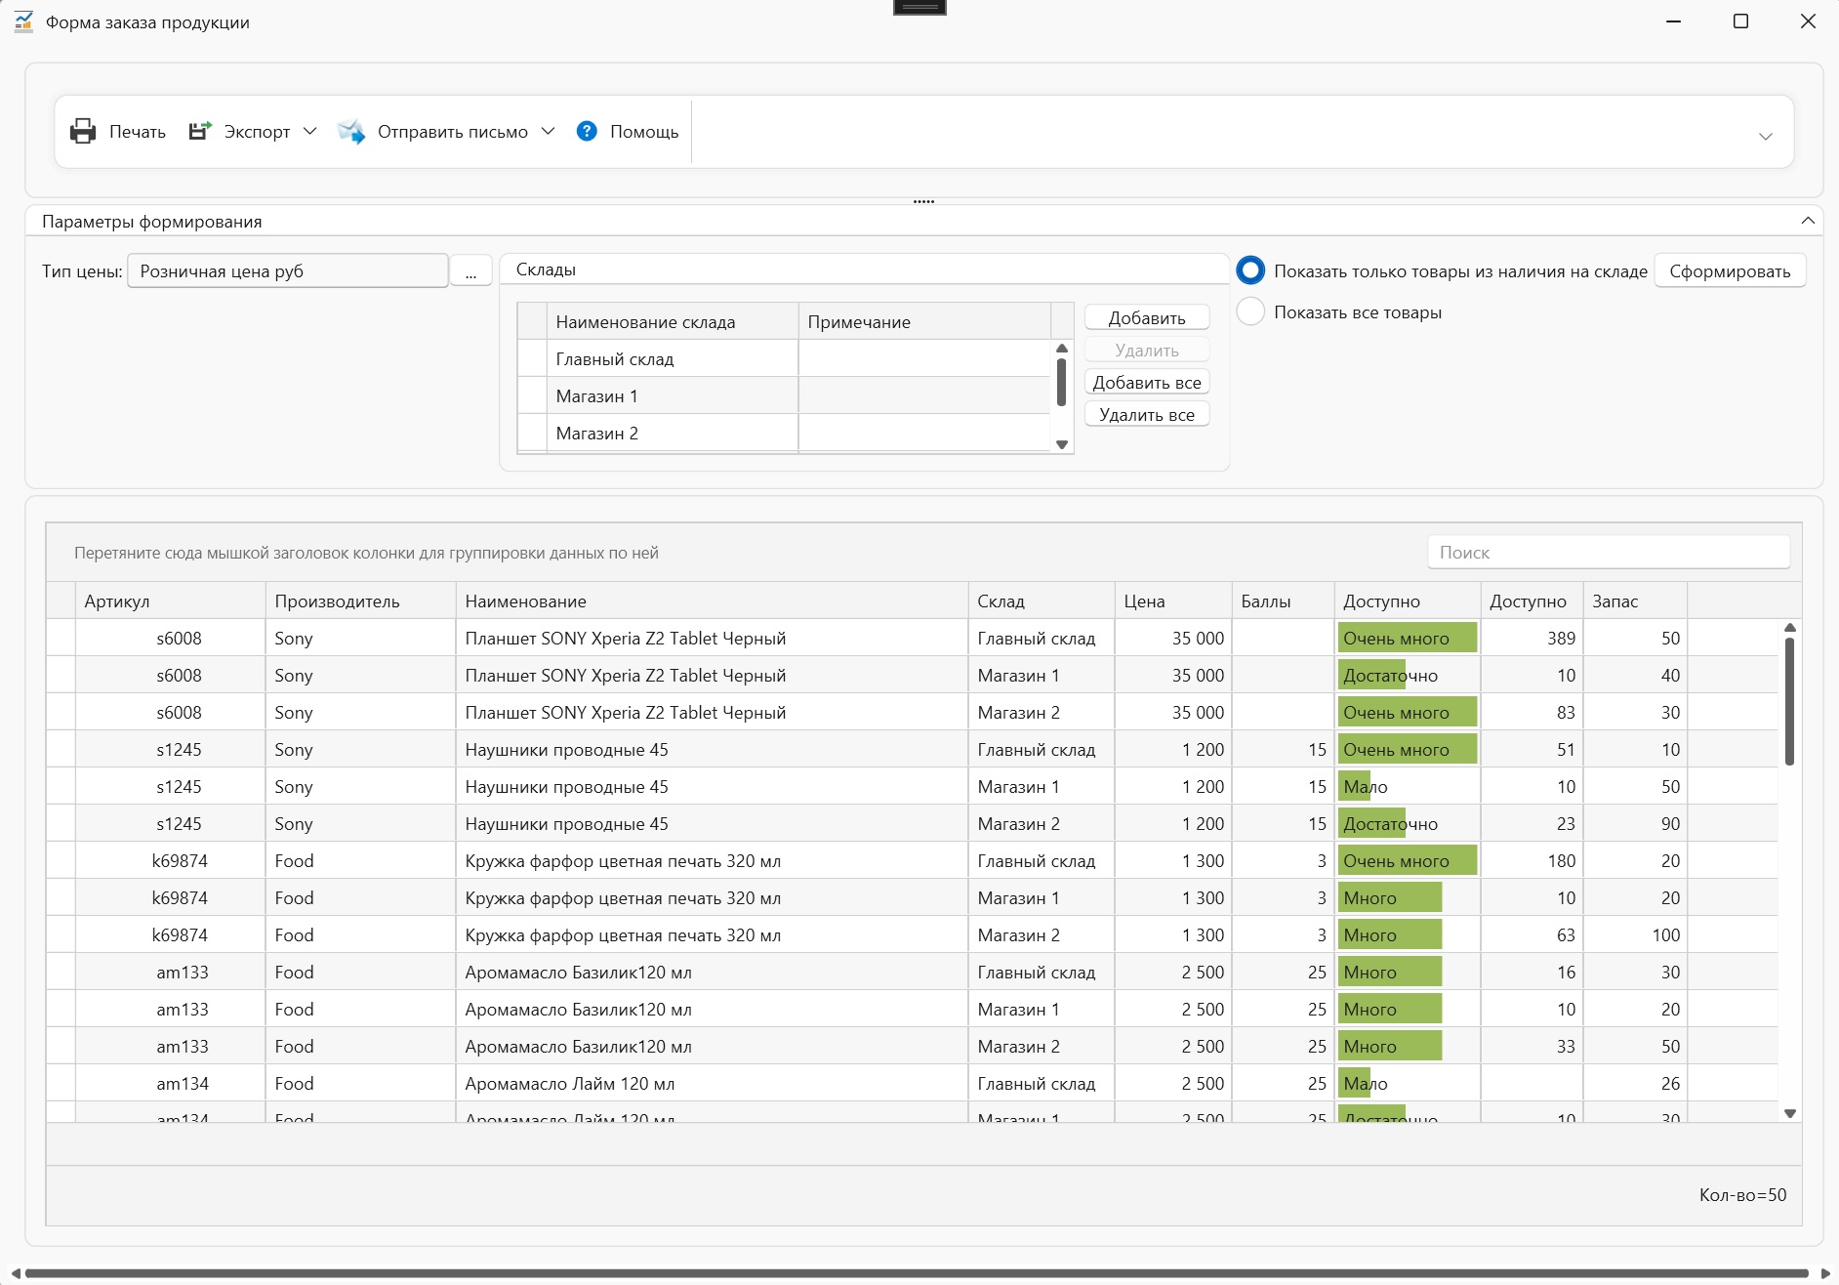Click the blue Помощь question icon

point(587,131)
